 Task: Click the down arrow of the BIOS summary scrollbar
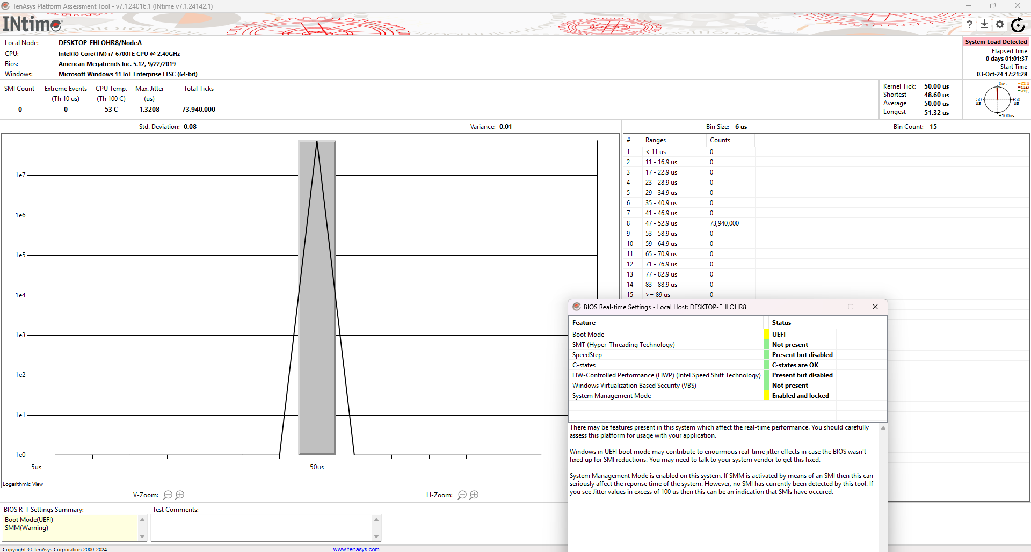(142, 536)
